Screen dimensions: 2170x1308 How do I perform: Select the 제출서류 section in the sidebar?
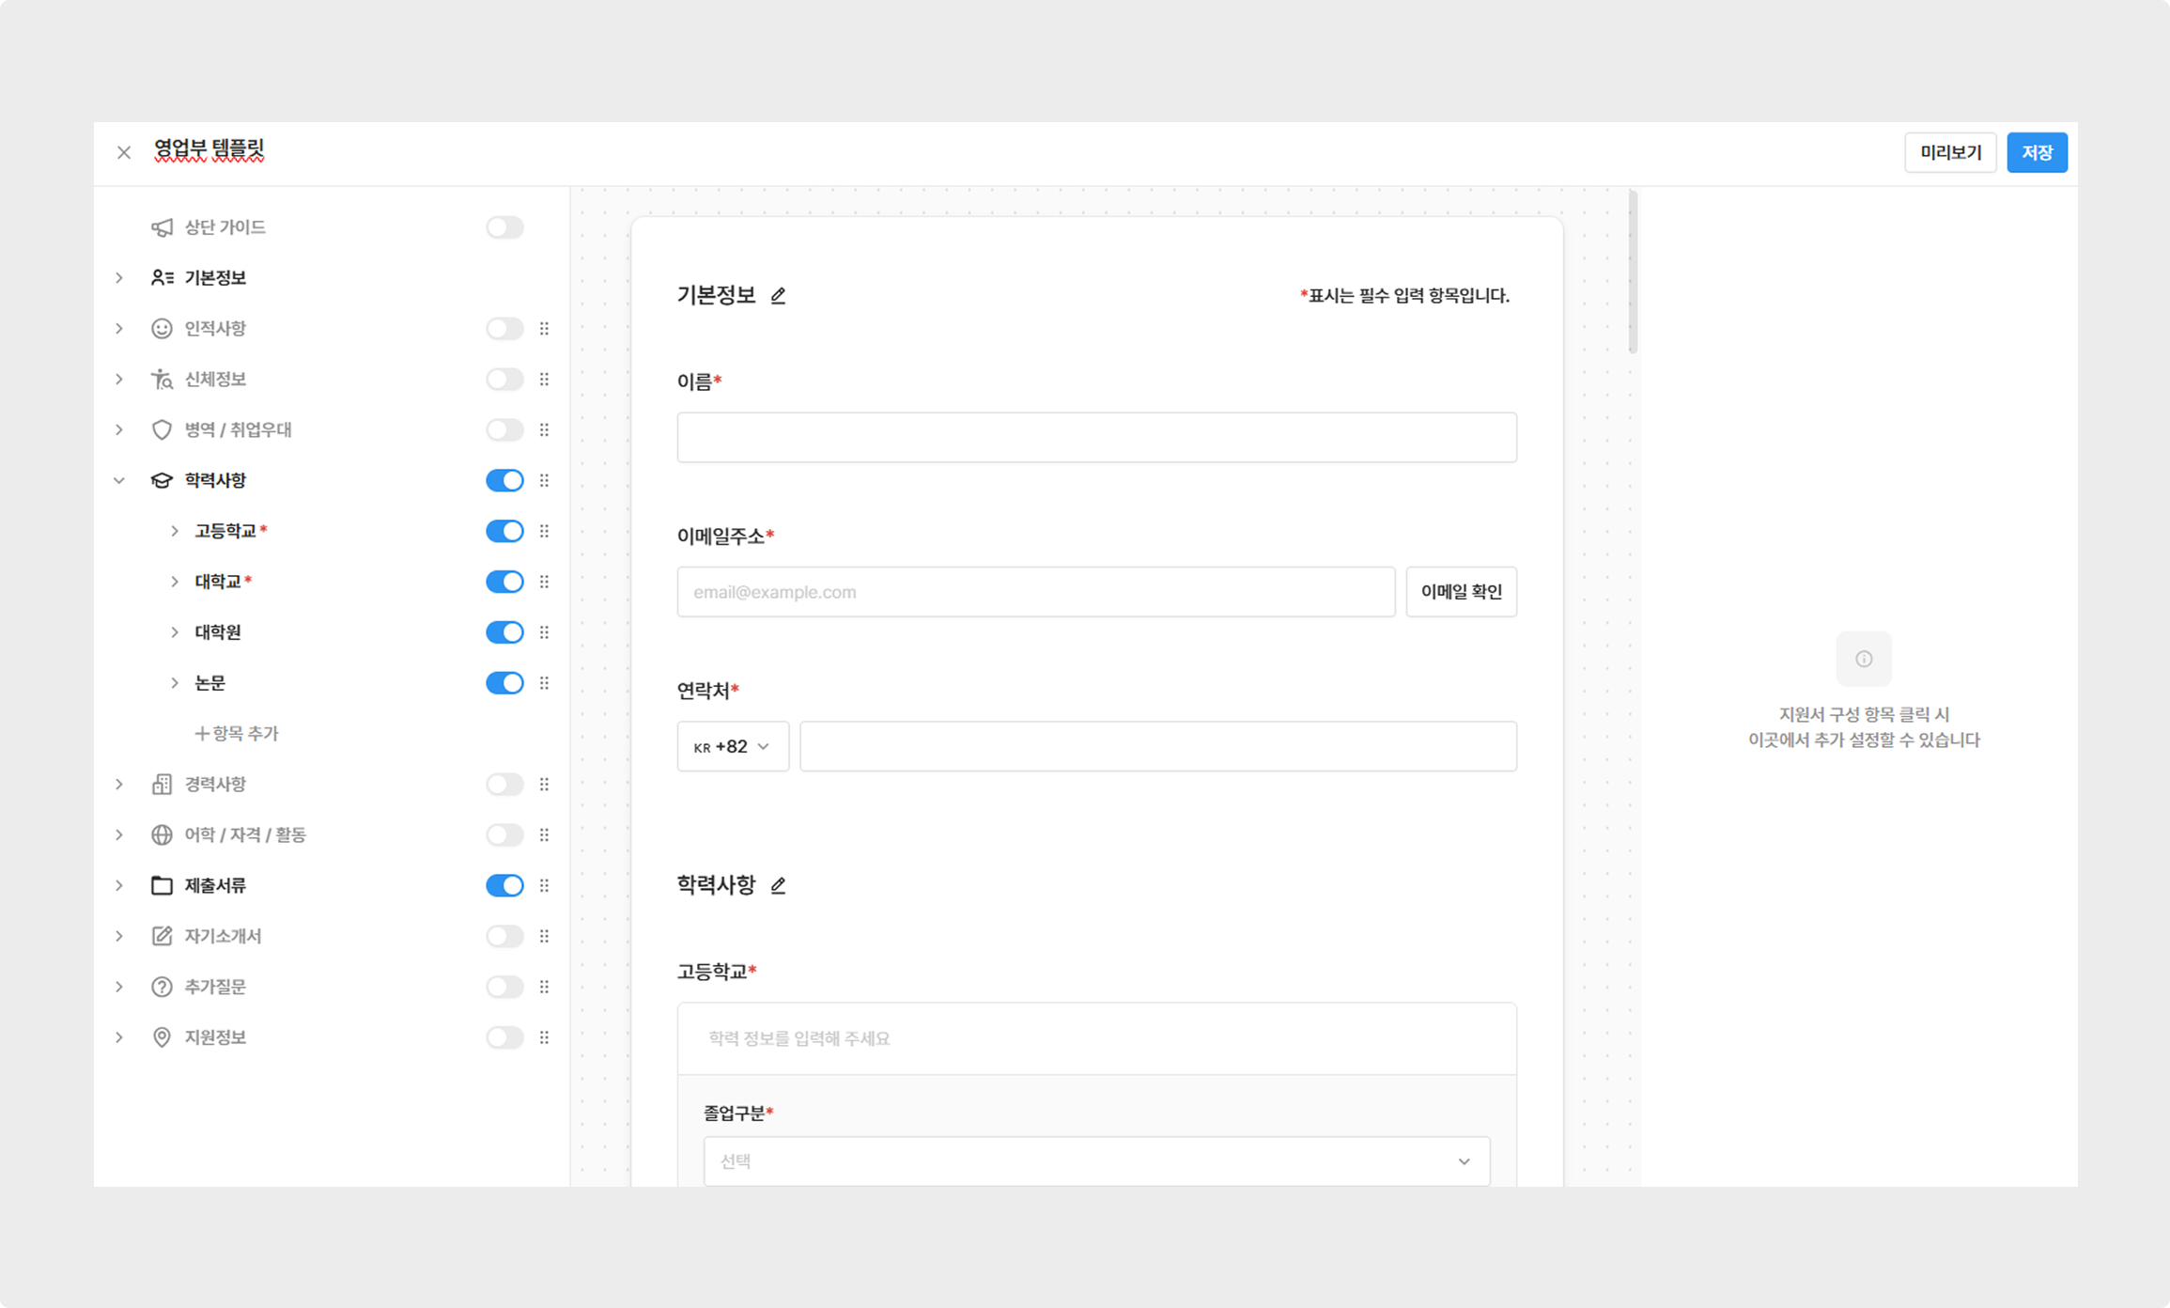pyautogui.click(x=215, y=886)
